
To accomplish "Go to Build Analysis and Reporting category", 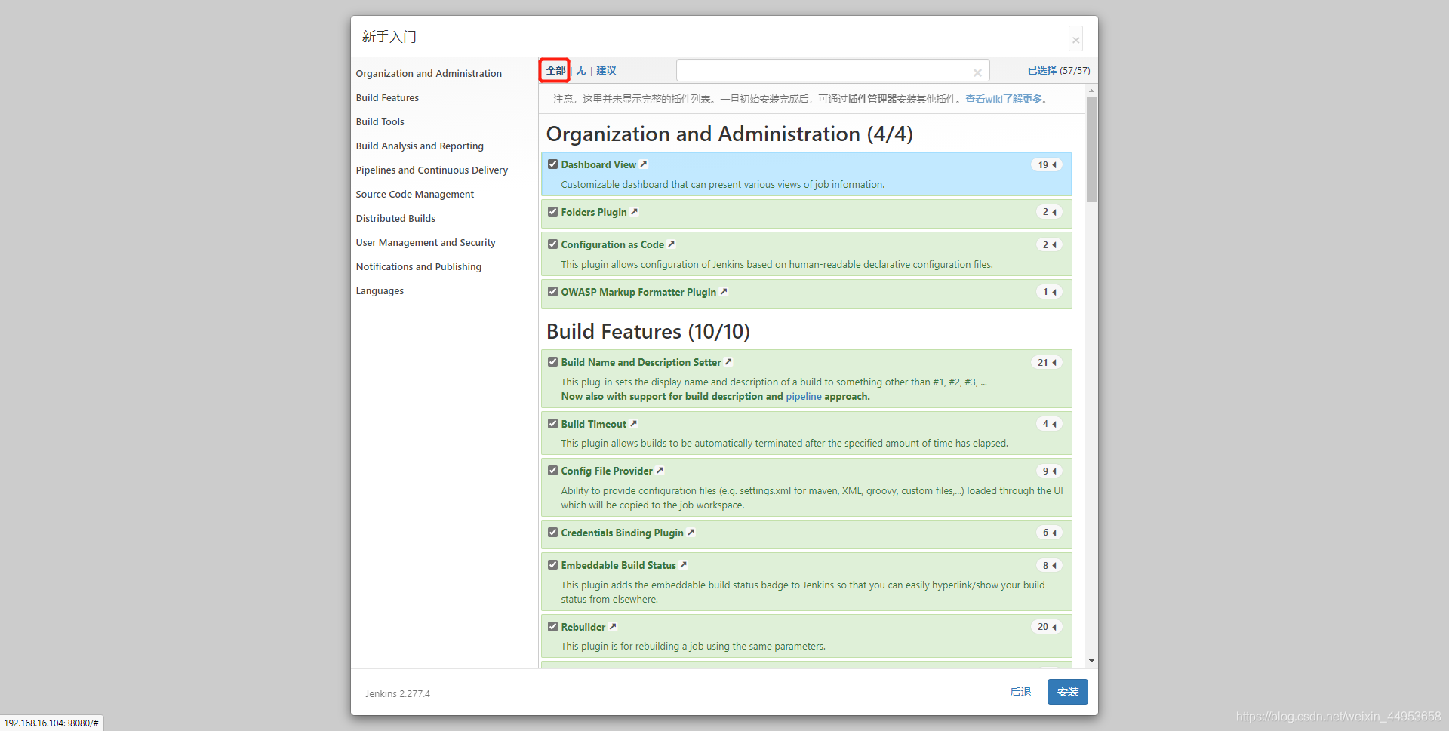I will click(420, 146).
